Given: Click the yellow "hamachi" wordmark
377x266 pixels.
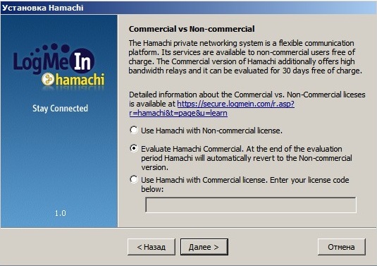Looking at the screenshot, I should point(80,80).
